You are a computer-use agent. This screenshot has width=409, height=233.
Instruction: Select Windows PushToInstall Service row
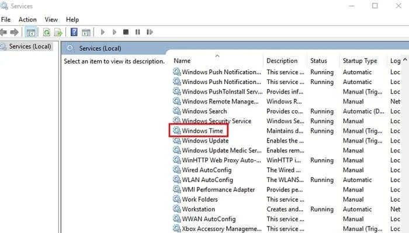tap(222, 92)
